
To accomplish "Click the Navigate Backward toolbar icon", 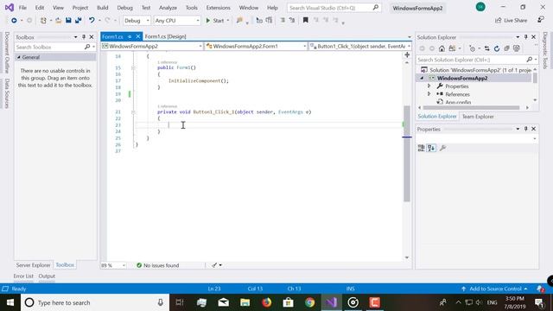I will pyautogui.click(x=14, y=21).
